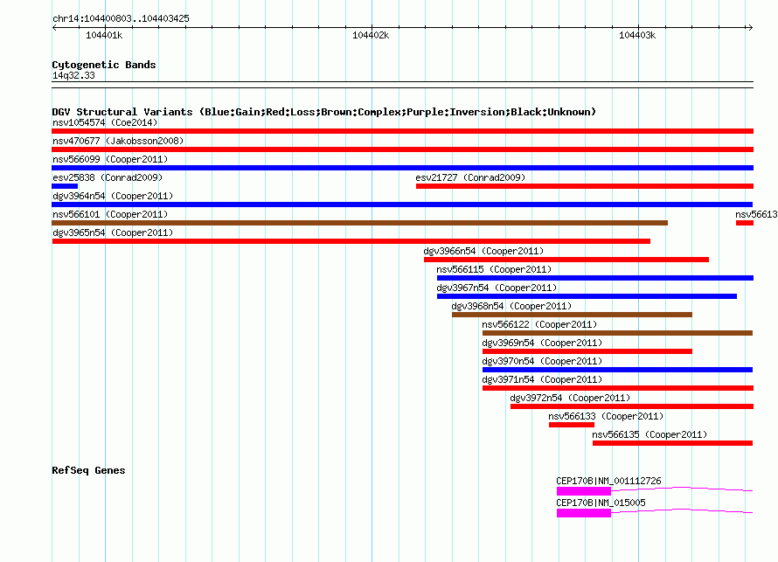Open CEP170B|NM_015005 gene label
This screenshot has height=562, width=778.
(601, 503)
